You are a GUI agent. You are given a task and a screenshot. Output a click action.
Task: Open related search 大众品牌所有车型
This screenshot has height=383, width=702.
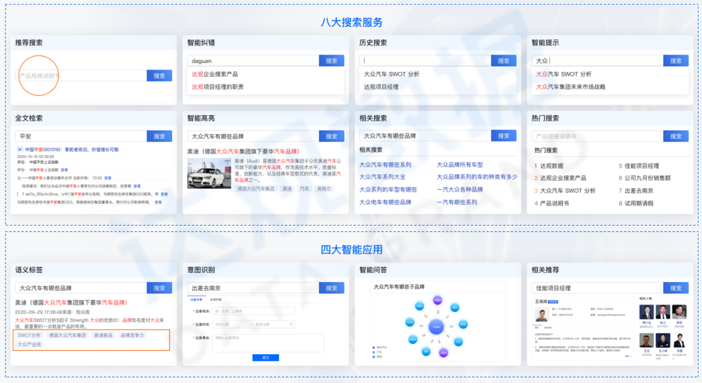coord(460,164)
